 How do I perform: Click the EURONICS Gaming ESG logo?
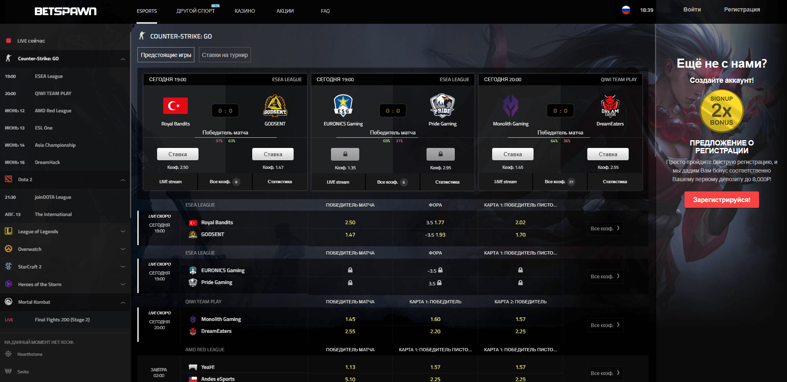(x=343, y=106)
